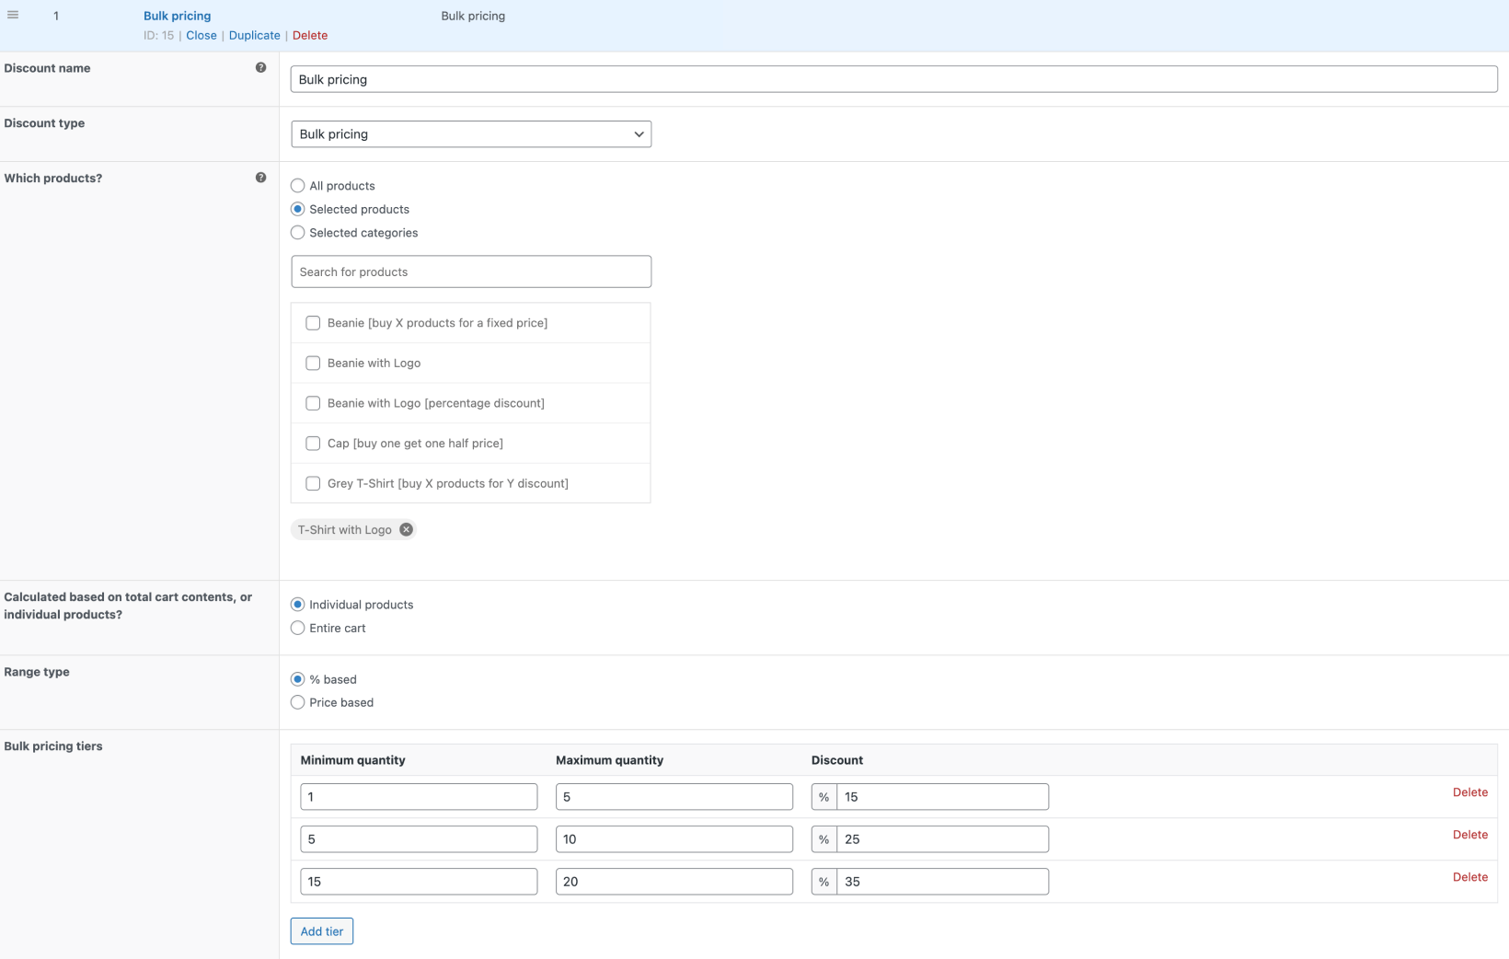Select the Selected categories option
The width and height of the screenshot is (1509, 959).
pyautogui.click(x=297, y=232)
